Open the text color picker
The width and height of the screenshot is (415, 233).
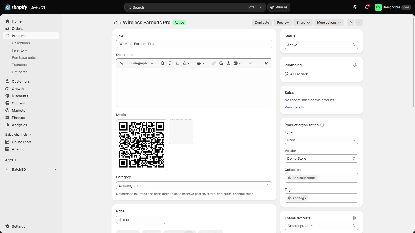tap(186, 63)
